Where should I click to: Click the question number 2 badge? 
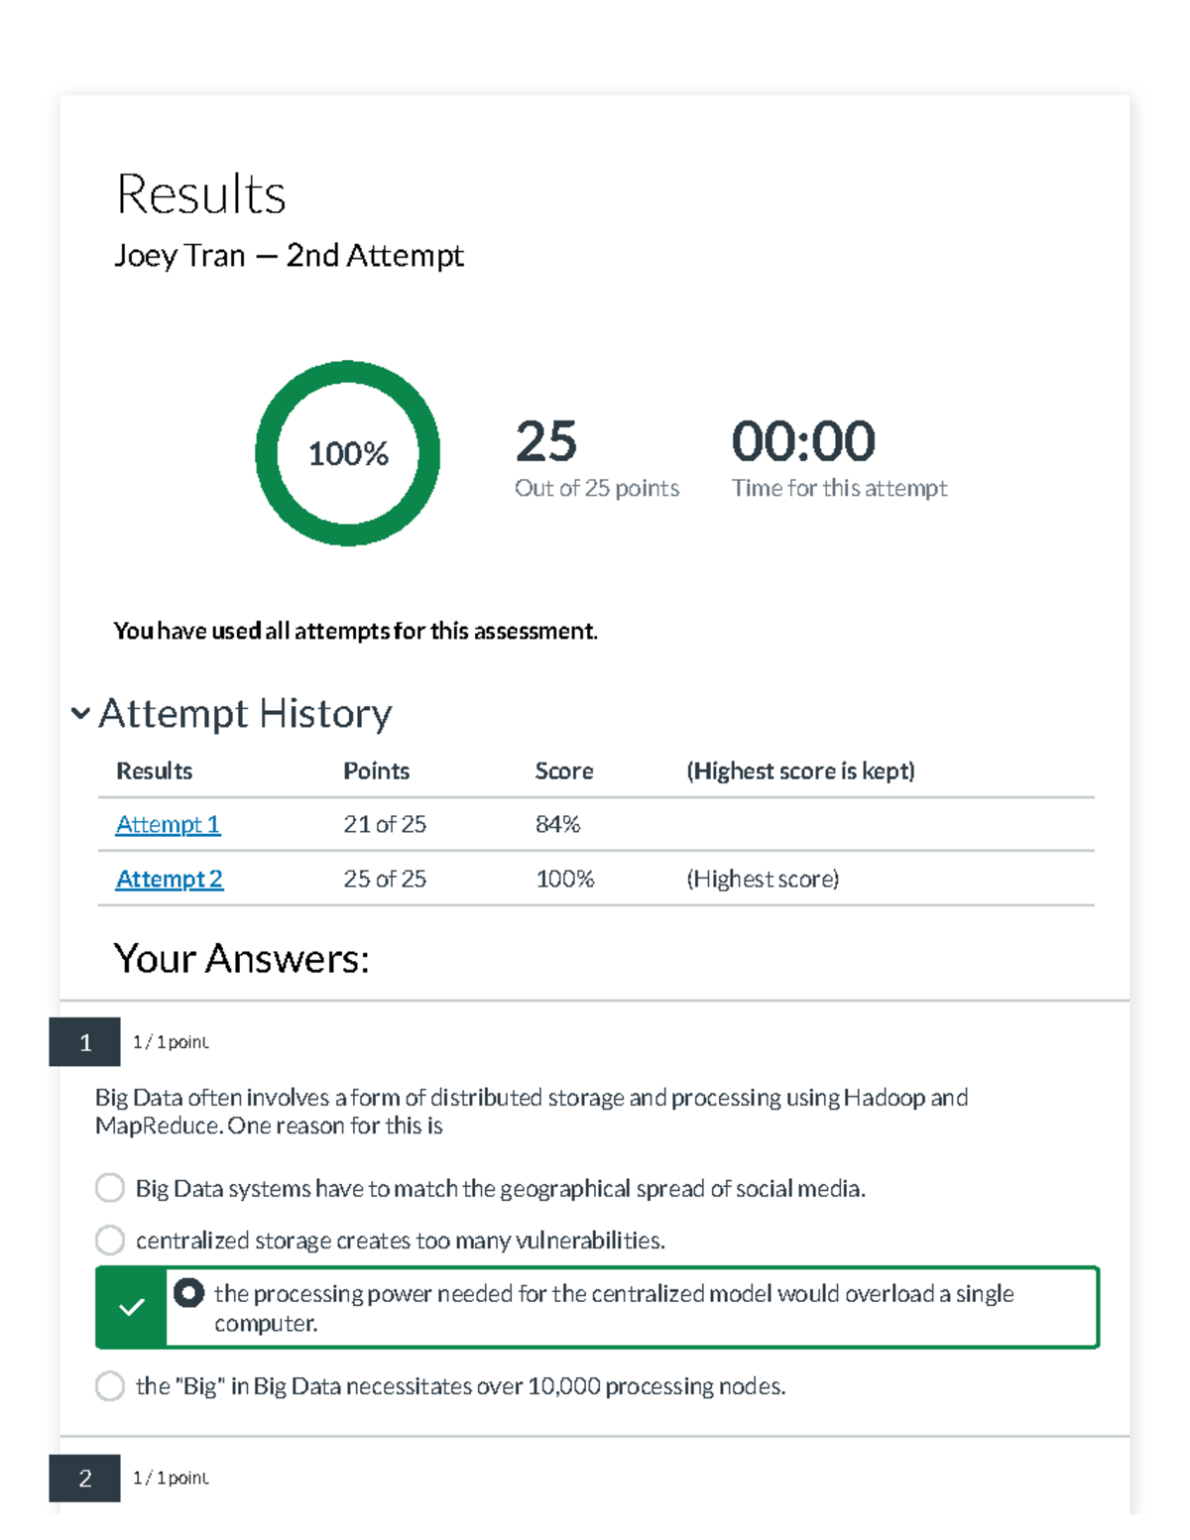pyautogui.click(x=85, y=1478)
